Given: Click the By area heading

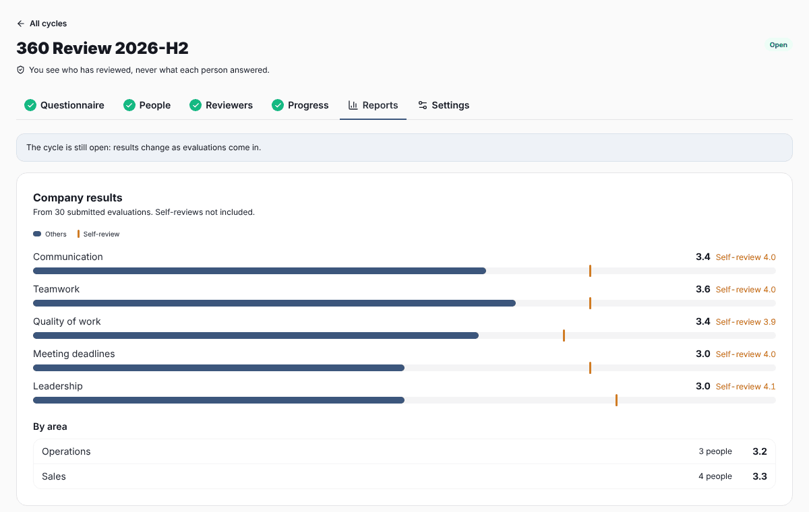Looking at the screenshot, I should pyautogui.click(x=50, y=426).
